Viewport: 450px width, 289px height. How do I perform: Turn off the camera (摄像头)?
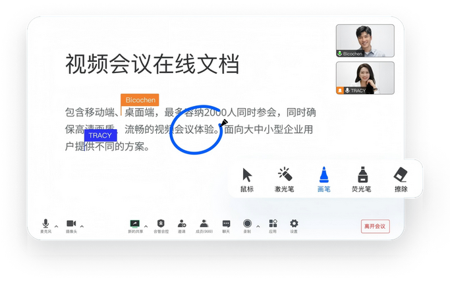click(x=71, y=226)
